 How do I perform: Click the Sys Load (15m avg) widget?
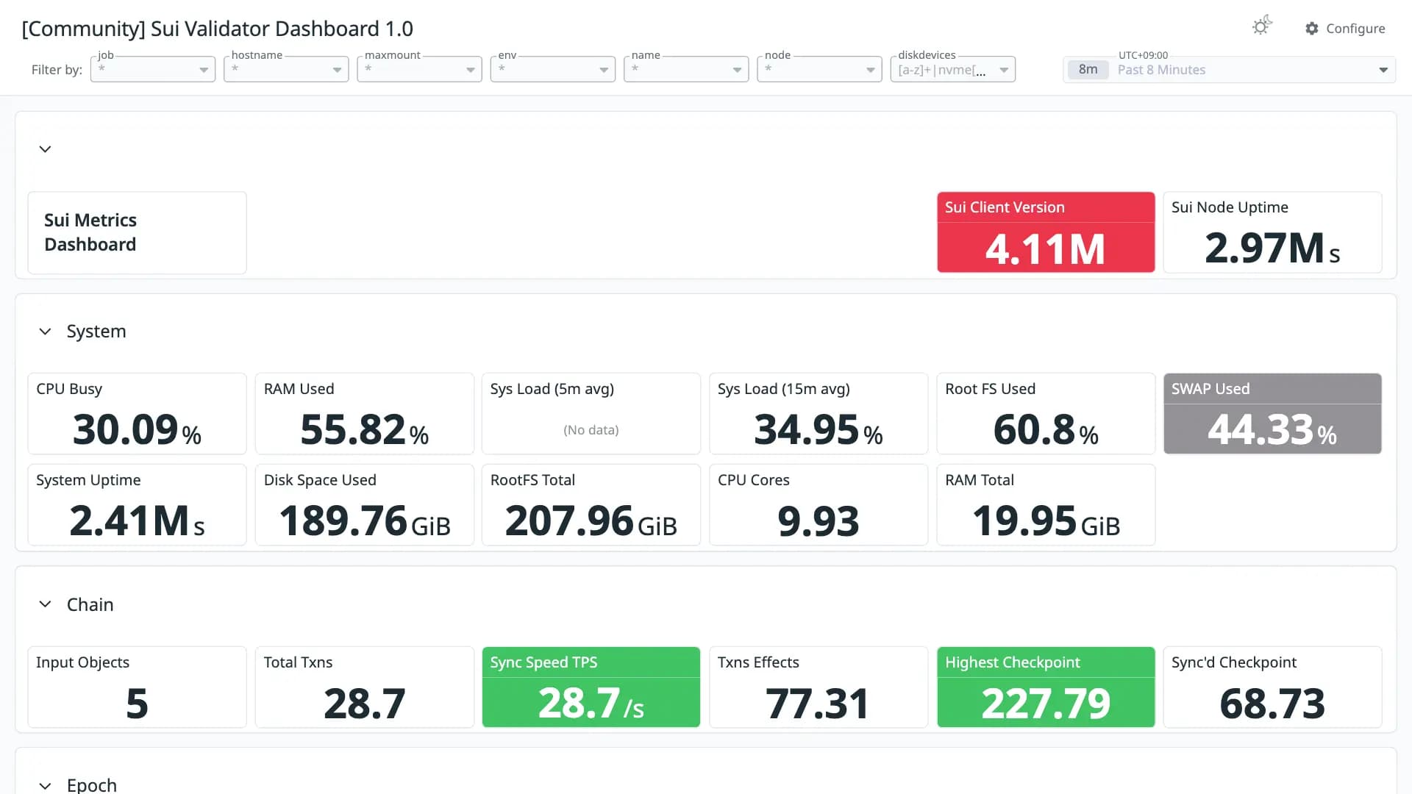(x=819, y=414)
